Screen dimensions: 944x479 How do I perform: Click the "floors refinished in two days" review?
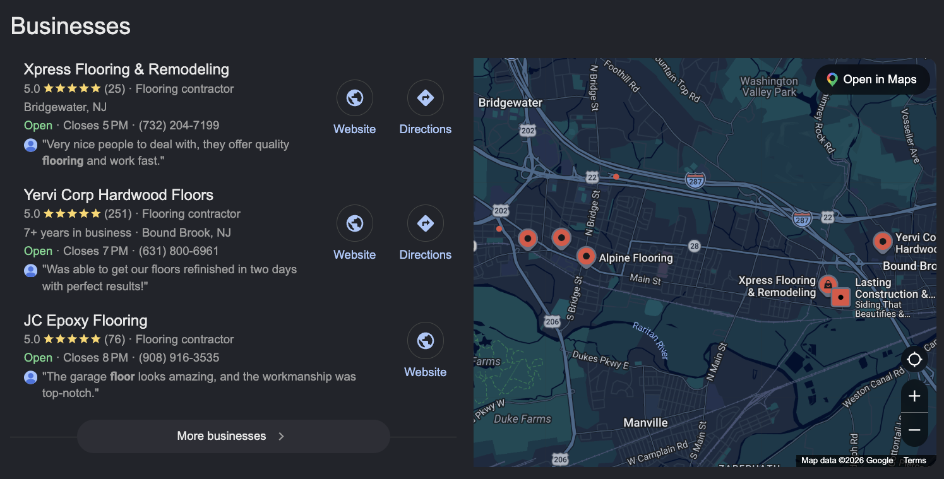pos(169,278)
